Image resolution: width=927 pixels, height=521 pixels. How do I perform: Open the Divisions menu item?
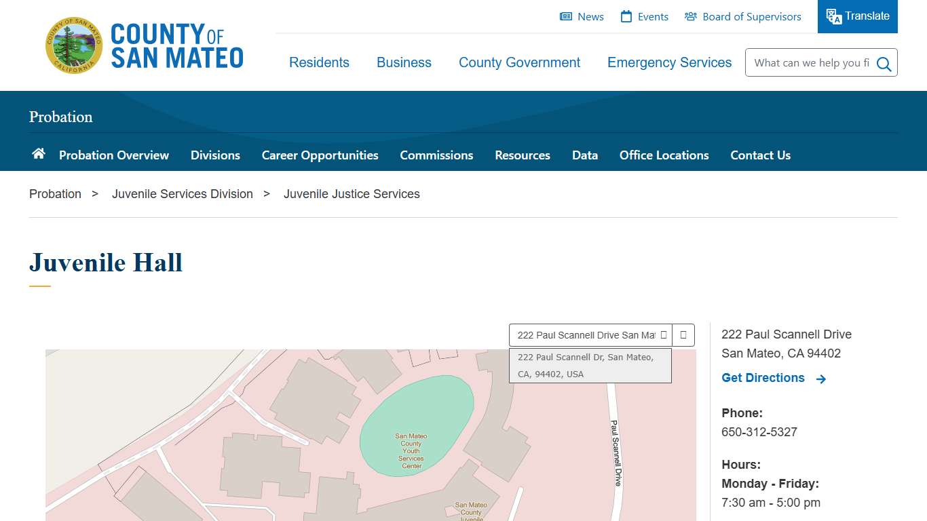pyautogui.click(x=215, y=155)
